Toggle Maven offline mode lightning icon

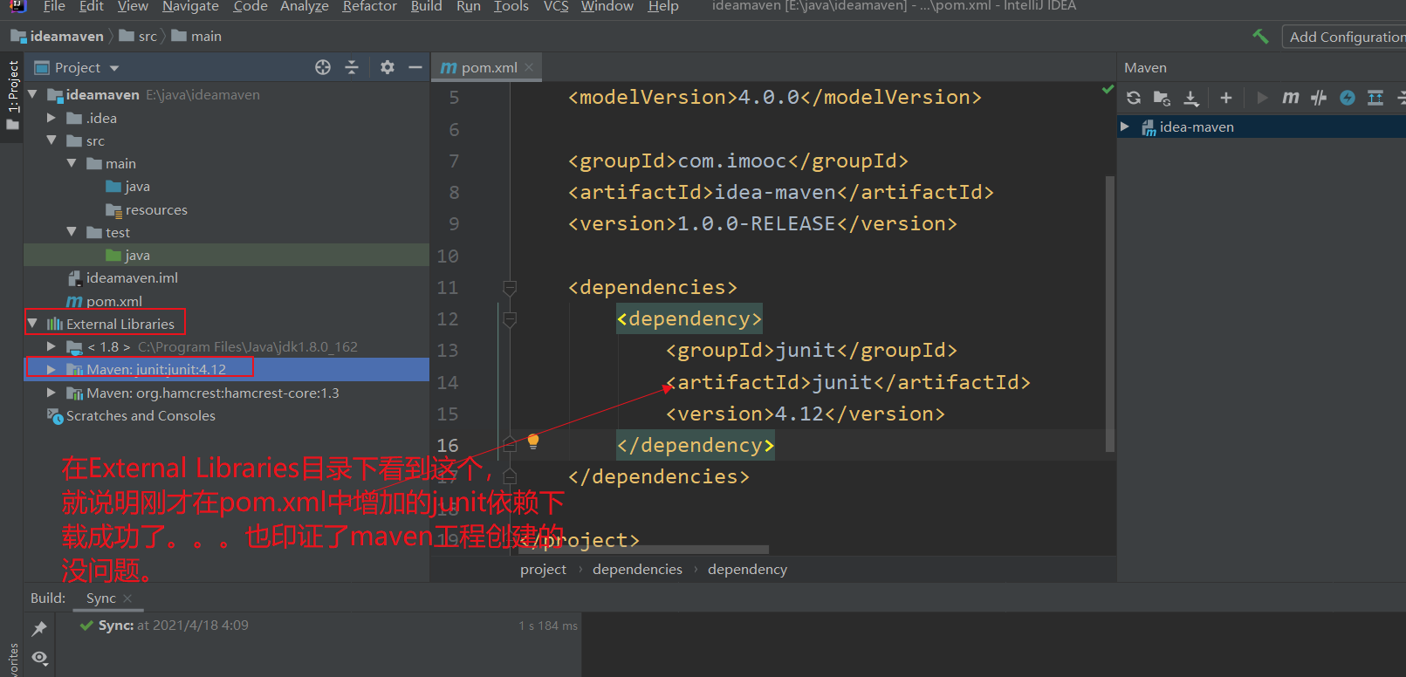(1348, 98)
